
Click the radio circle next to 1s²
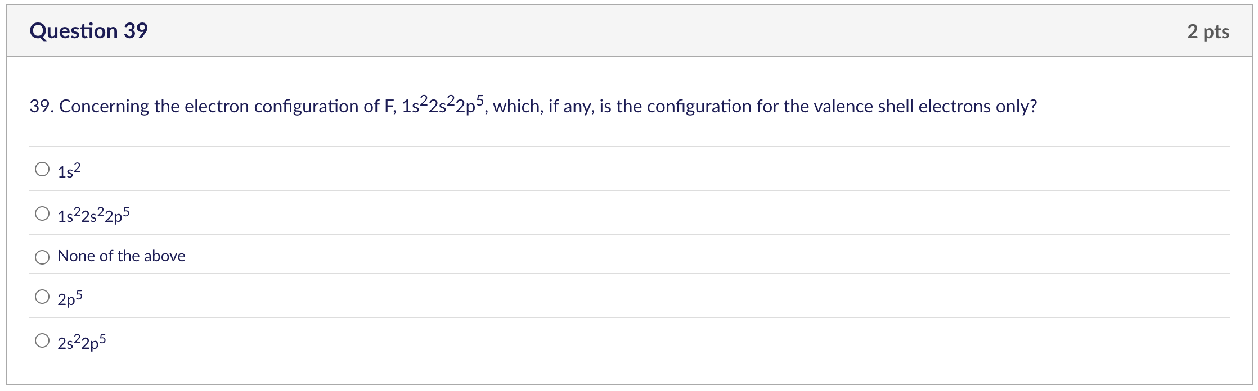(42, 167)
